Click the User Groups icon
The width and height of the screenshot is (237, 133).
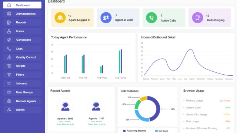[9, 92]
